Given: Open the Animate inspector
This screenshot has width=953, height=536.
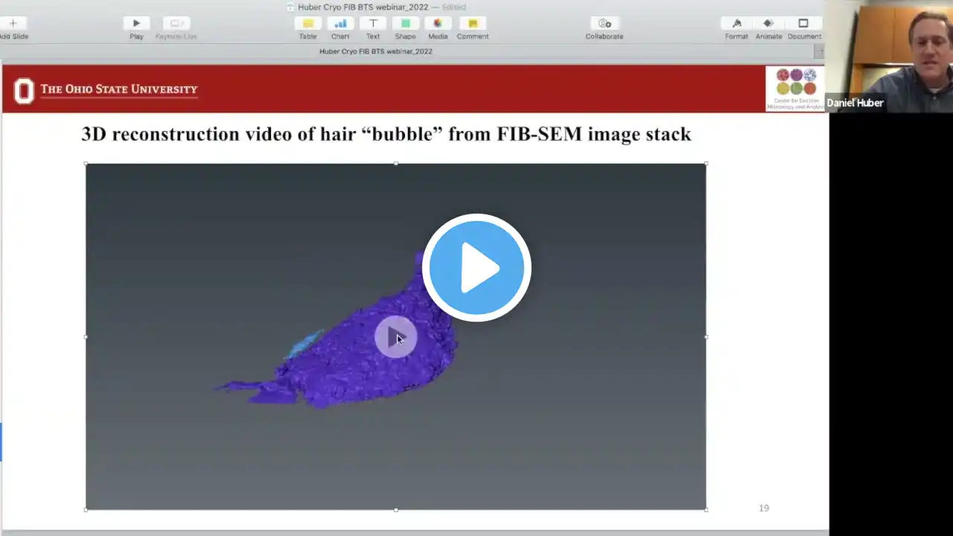Looking at the screenshot, I should [768, 23].
